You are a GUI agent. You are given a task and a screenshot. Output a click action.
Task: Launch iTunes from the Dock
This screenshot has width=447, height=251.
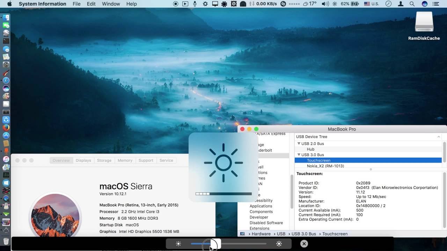tap(6, 159)
